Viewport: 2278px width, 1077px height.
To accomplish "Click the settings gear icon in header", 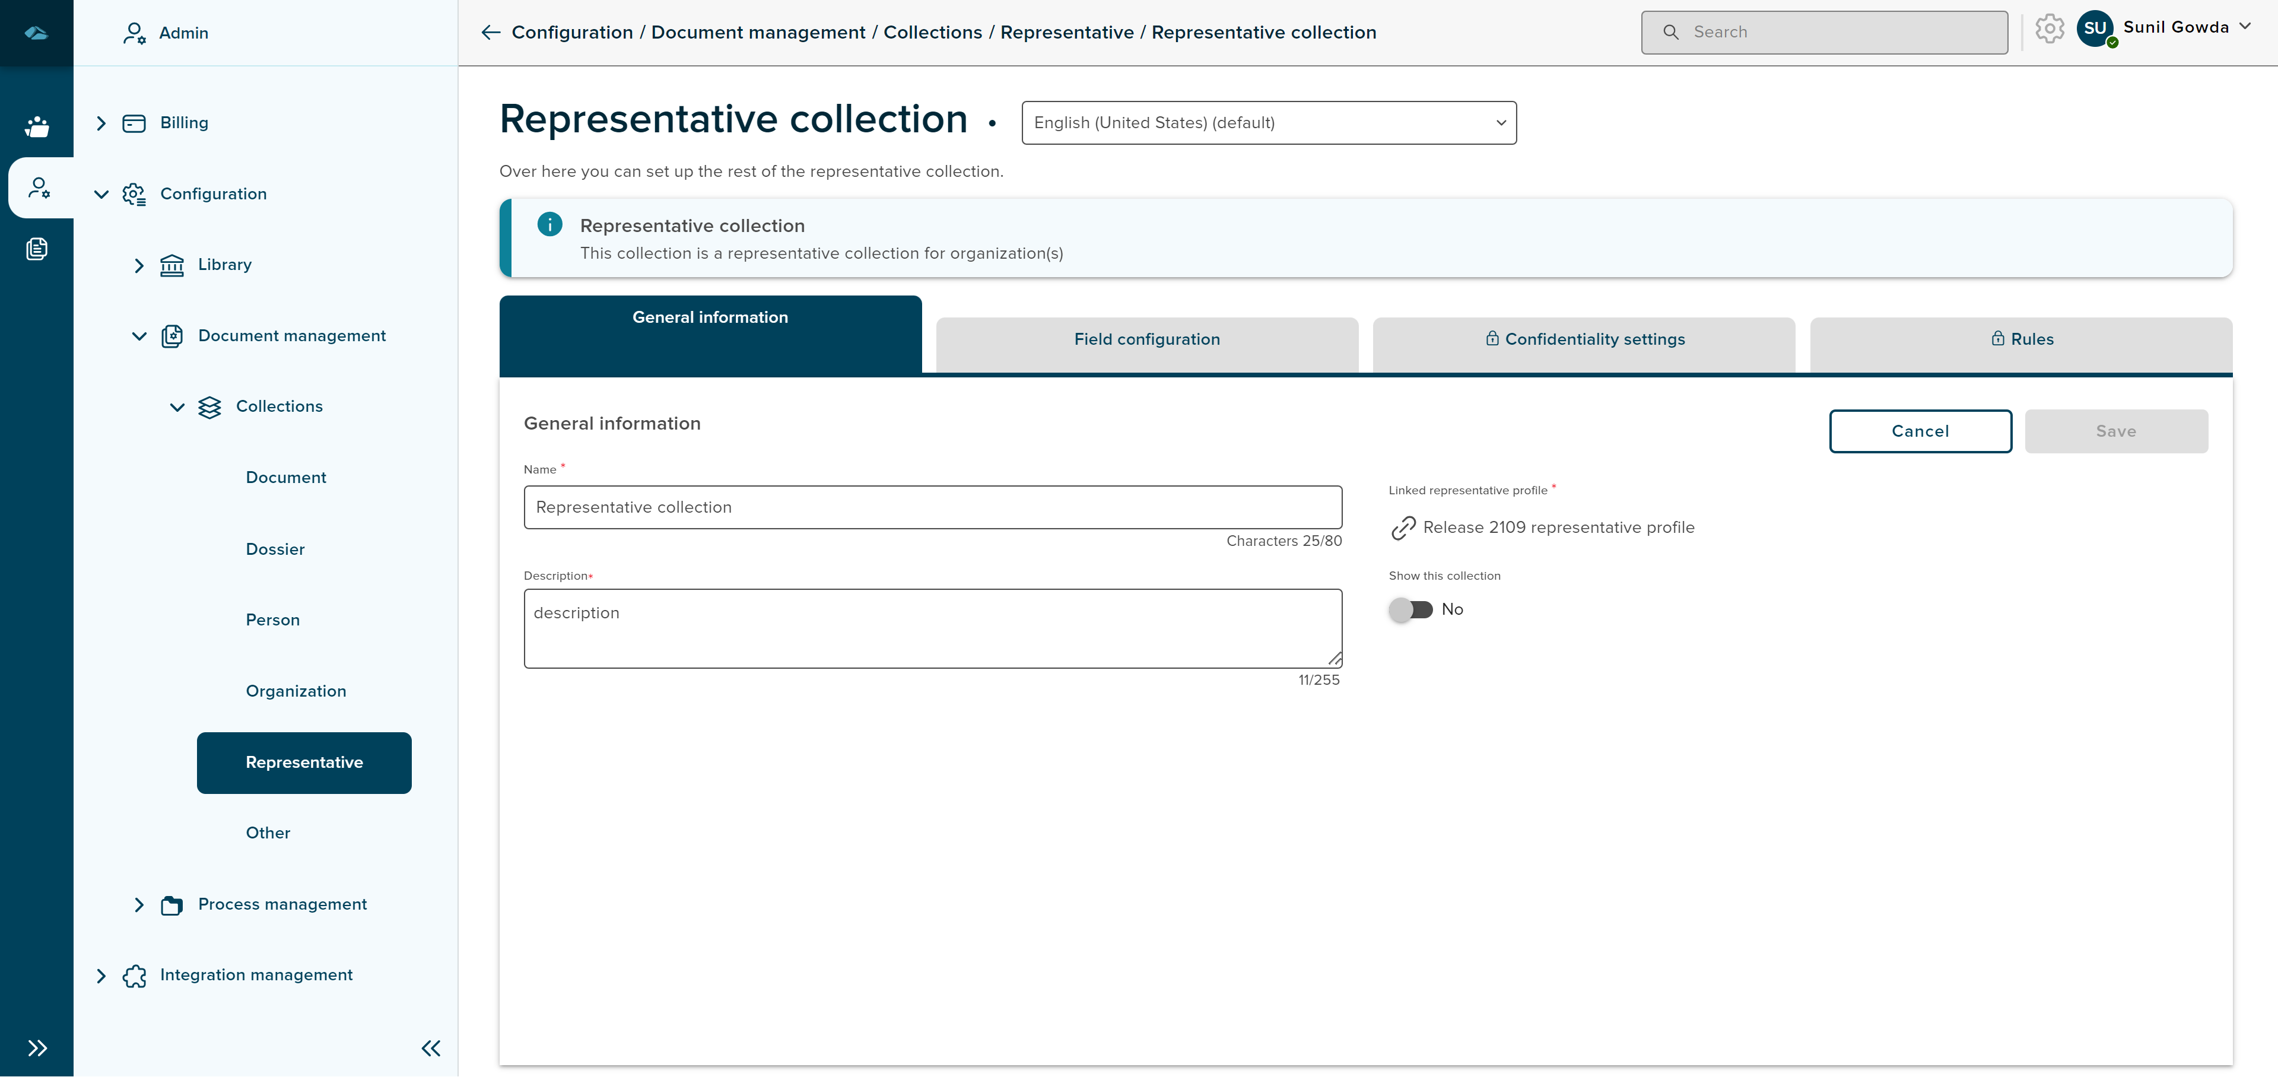I will click(x=2049, y=29).
